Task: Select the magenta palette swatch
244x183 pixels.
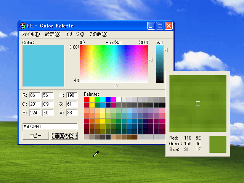Action: (x=113, y=100)
